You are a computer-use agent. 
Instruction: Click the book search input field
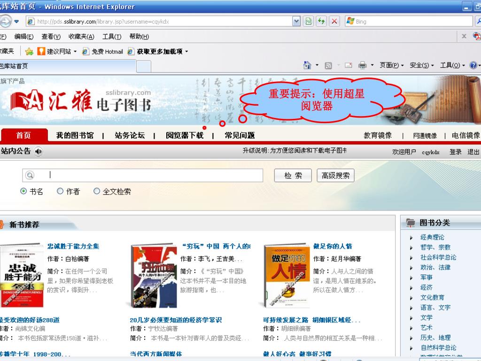tap(143, 175)
